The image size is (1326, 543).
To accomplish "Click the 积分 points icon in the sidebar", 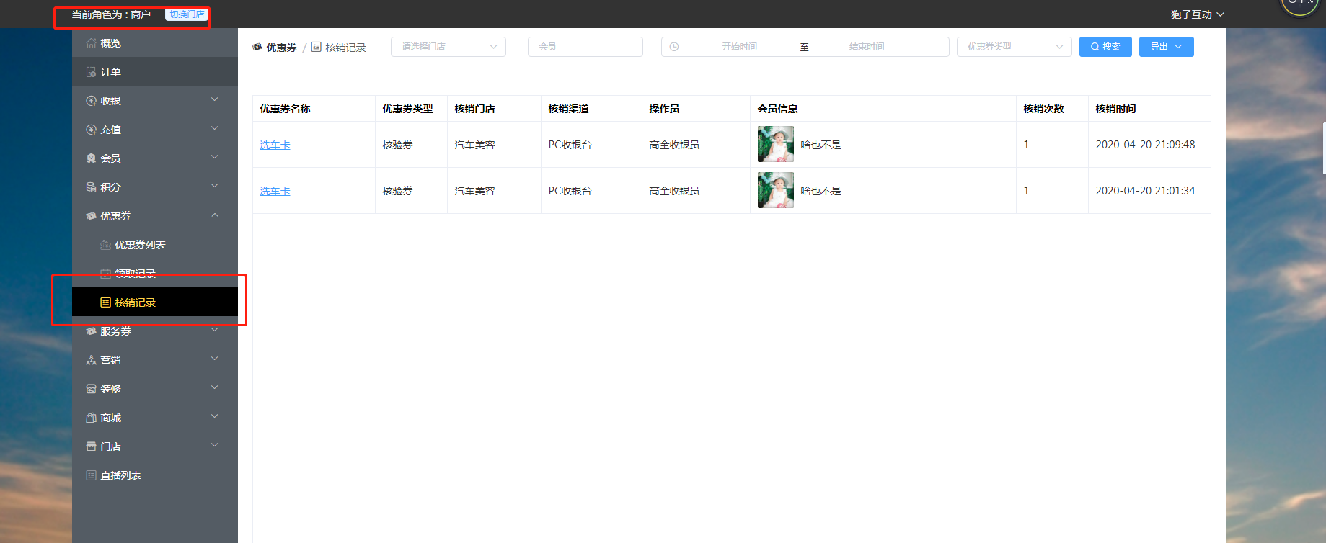I will point(91,187).
